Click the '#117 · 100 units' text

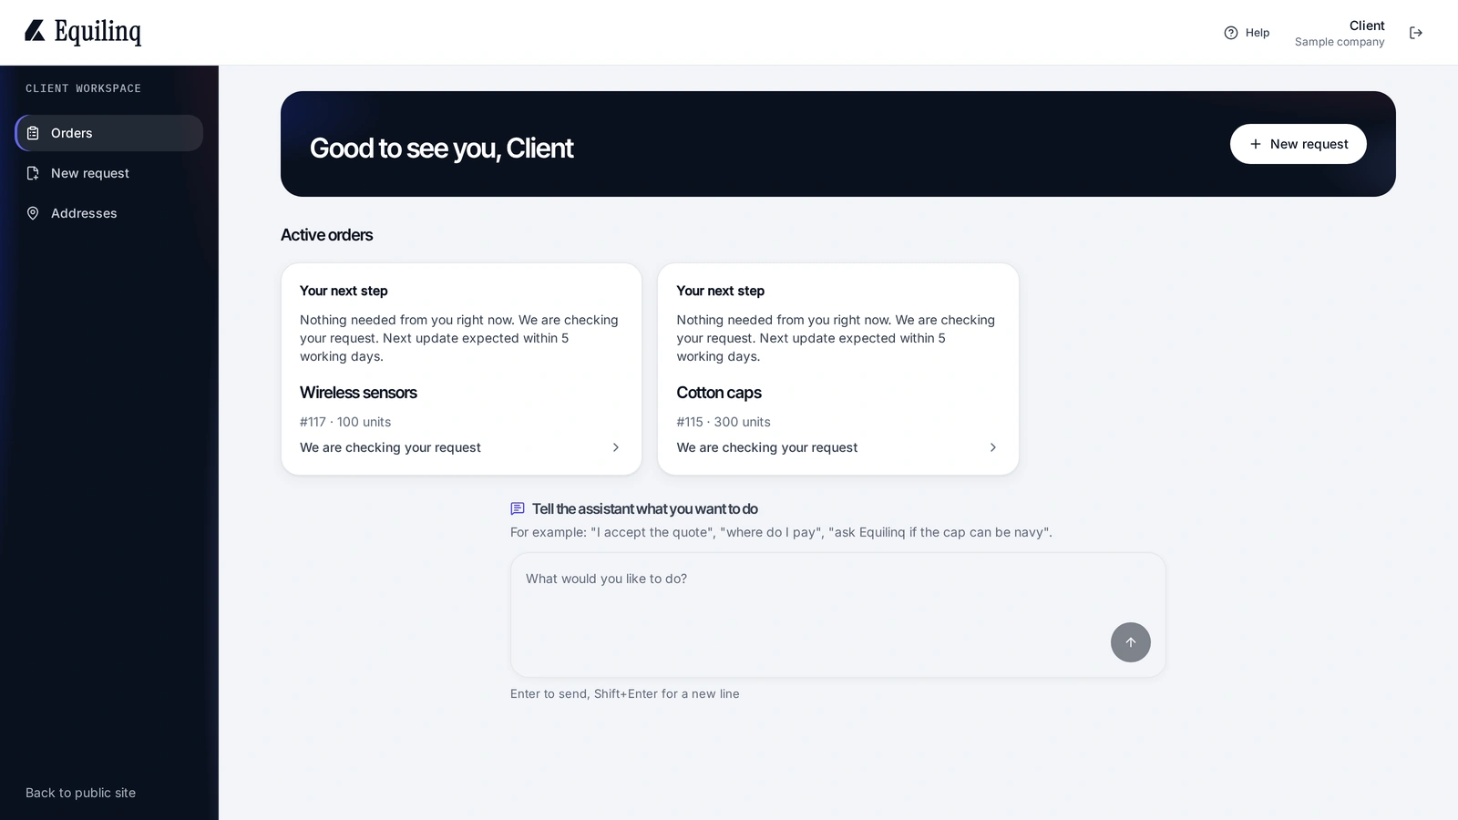345,422
